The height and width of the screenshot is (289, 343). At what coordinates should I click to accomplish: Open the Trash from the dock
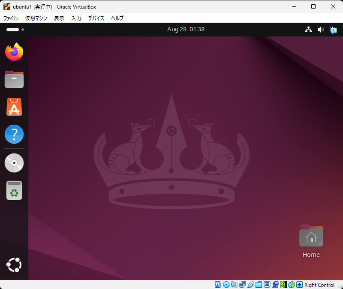coord(14,190)
